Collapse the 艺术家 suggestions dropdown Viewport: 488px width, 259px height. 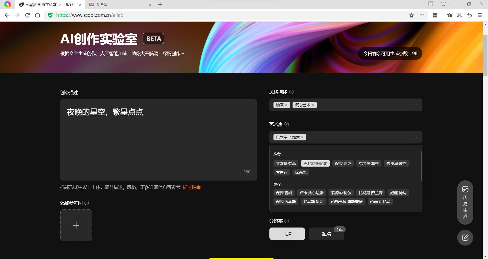(416, 137)
